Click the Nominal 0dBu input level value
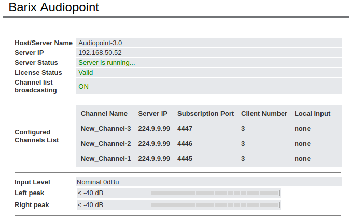The height and width of the screenshot is (219, 349). pos(102,182)
